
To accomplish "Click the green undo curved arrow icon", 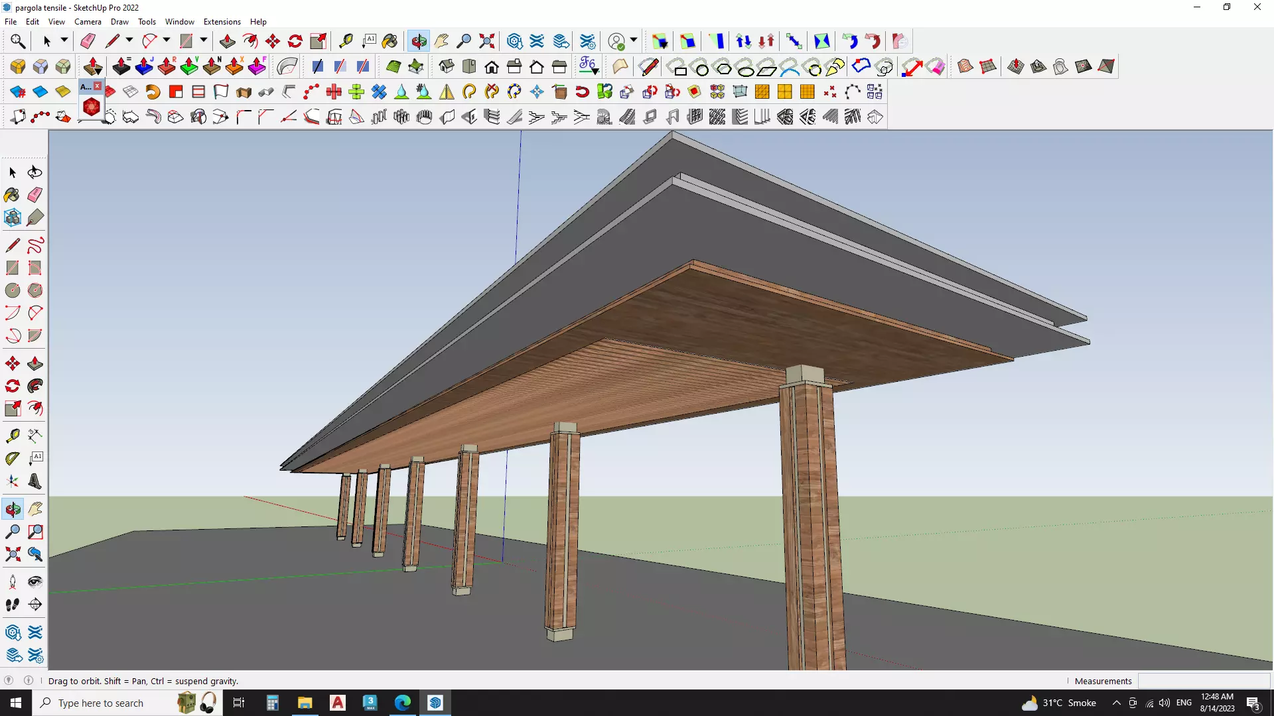I will click(849, 41).
